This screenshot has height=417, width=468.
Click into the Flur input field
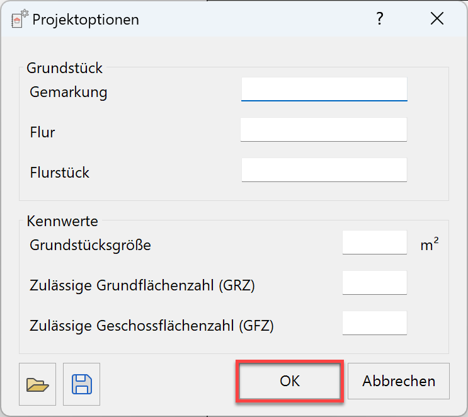pyautogui.click(x=324, y=130)
